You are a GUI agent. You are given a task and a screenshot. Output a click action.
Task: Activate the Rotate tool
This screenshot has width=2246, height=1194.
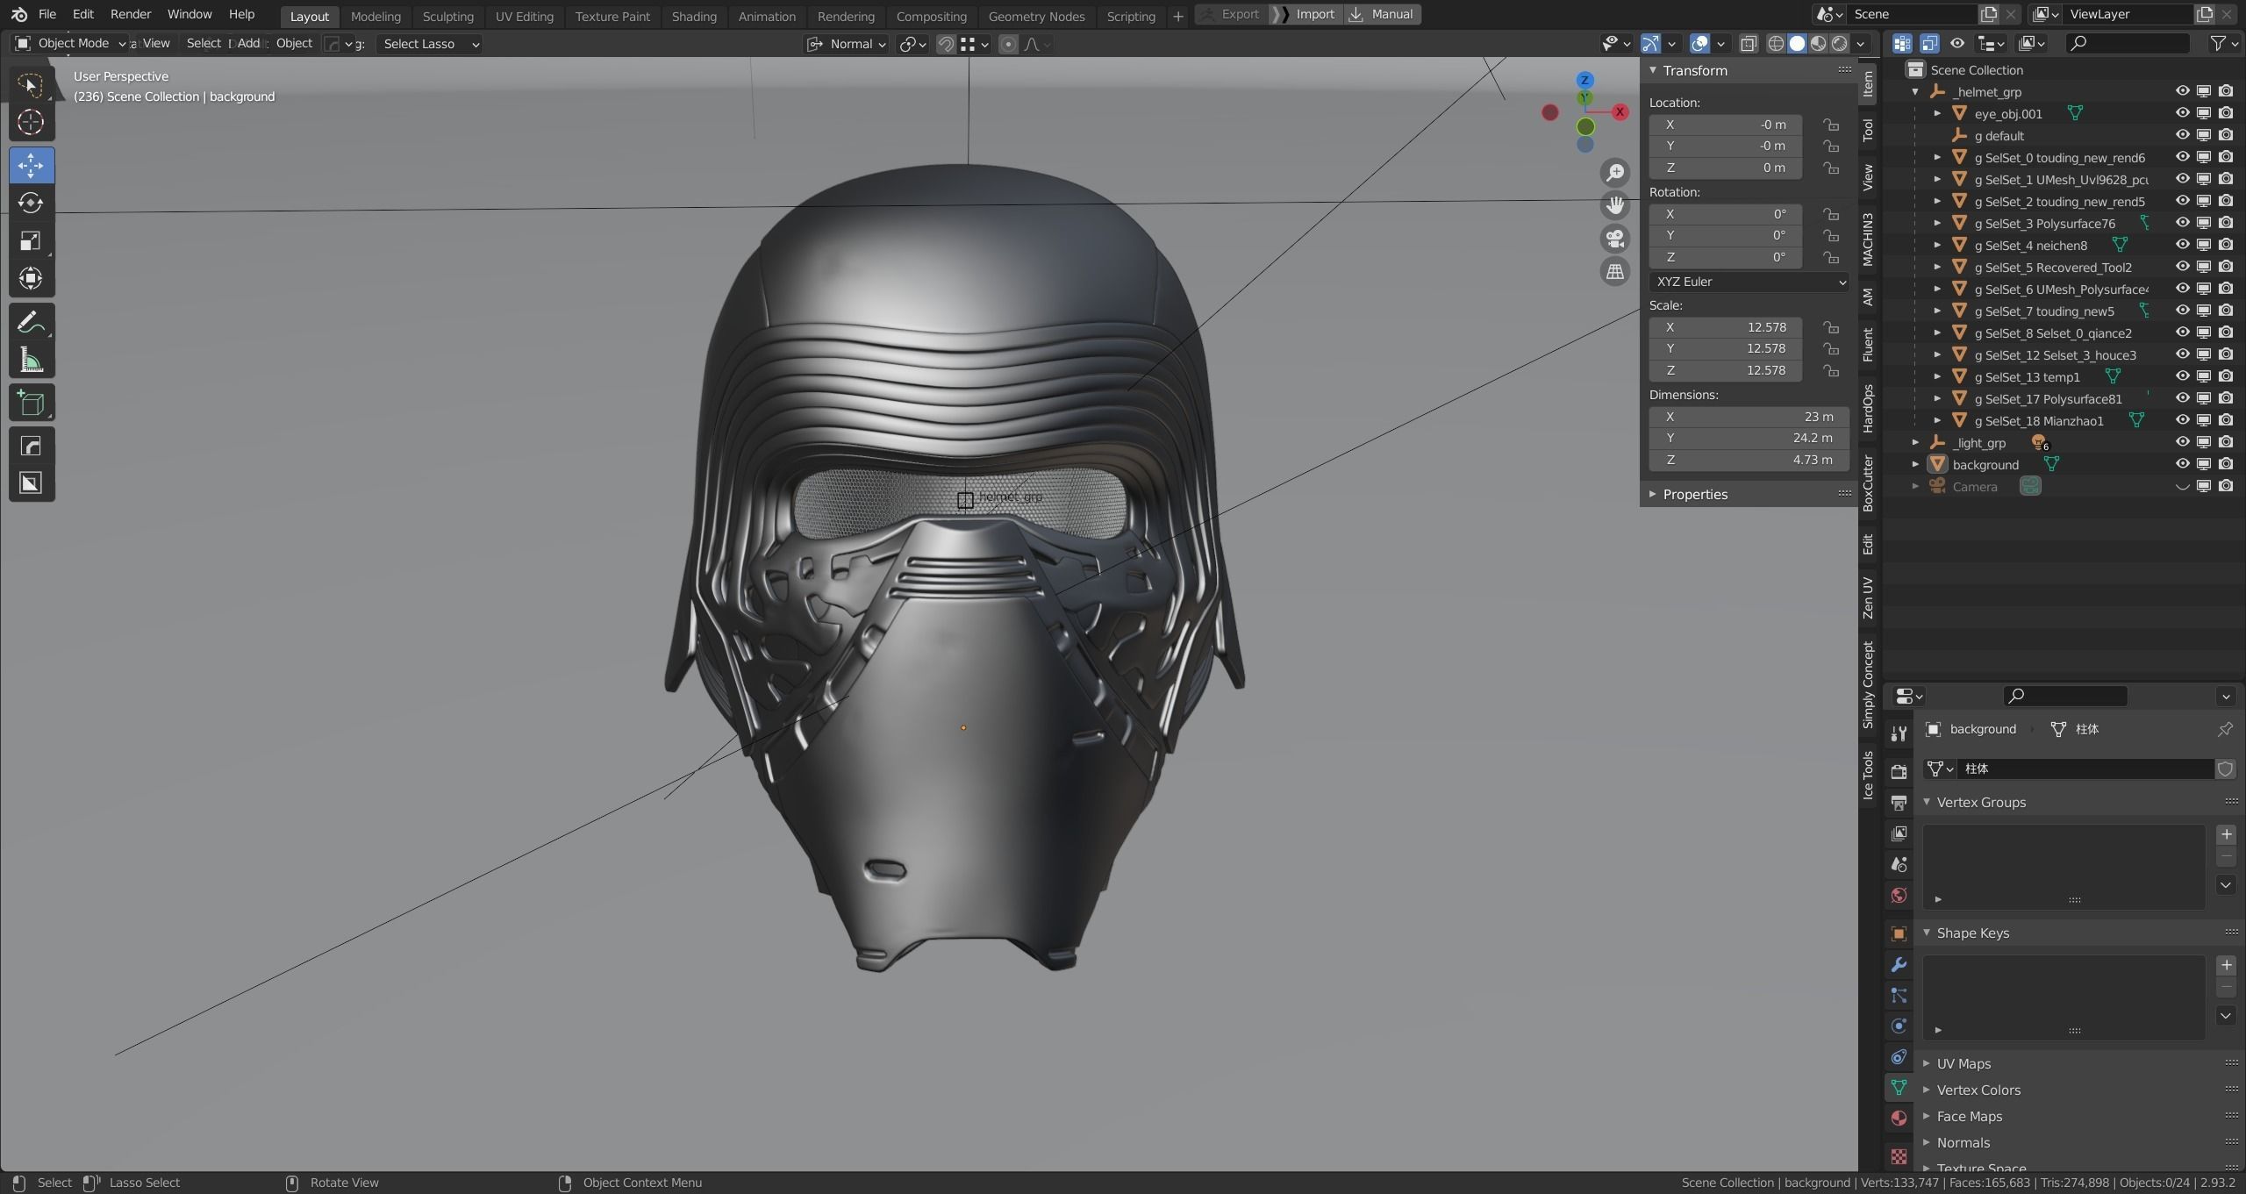coord(31,203)
